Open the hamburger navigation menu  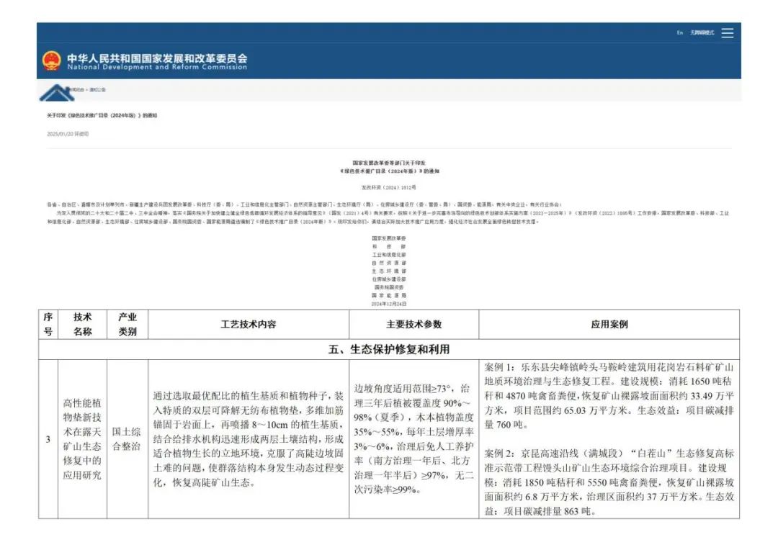[x=726, y=32]
